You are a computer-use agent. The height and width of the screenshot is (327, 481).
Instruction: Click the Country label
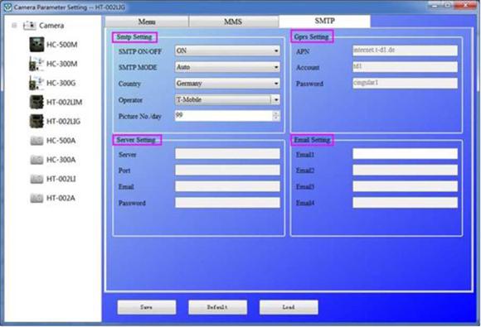click(129, 84)
